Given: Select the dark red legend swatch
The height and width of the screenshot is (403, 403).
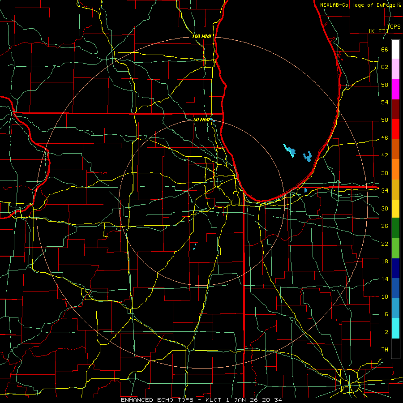Looking at the screenshot, I should pyautogui.click(x=395, y=109).
